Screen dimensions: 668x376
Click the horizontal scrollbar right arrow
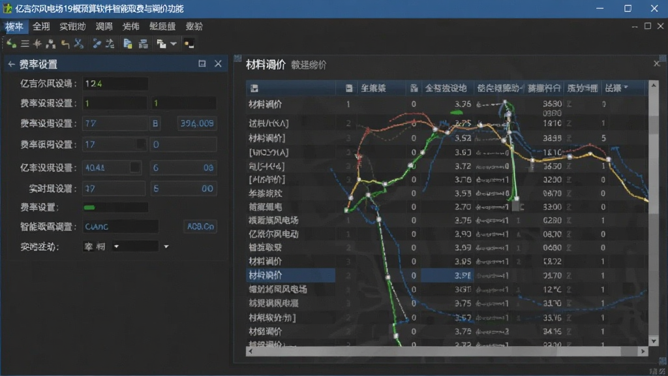click(x=643, y=351)
